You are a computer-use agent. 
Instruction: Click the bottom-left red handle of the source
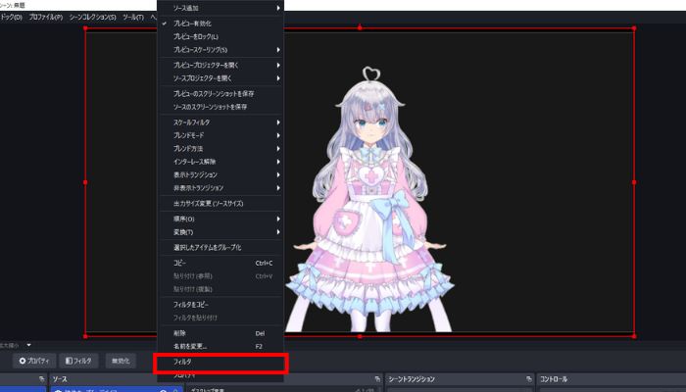85,336
